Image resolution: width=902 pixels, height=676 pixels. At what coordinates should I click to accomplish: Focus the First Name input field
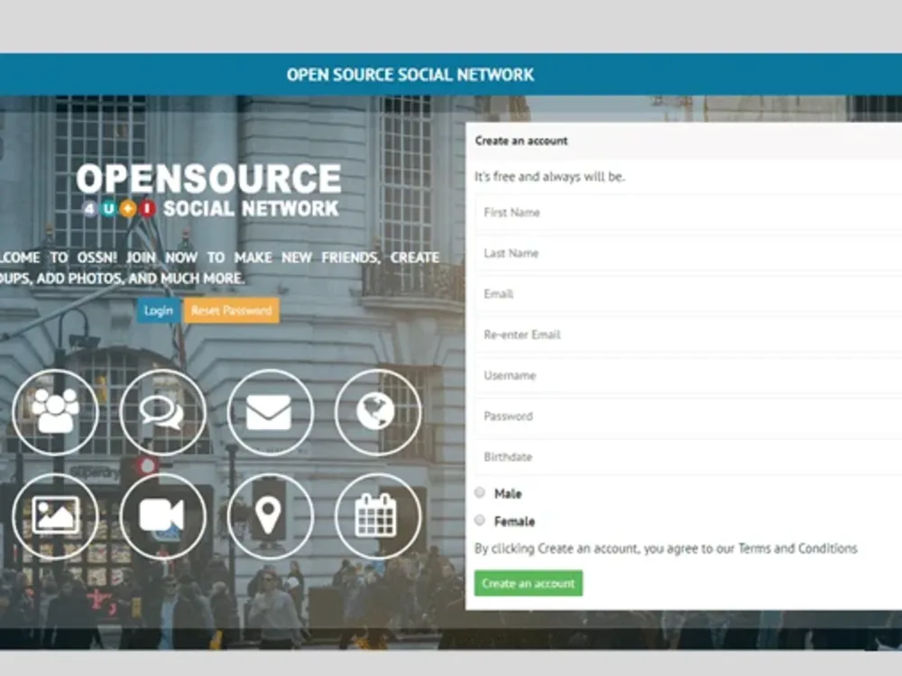(x=688, y=213)
